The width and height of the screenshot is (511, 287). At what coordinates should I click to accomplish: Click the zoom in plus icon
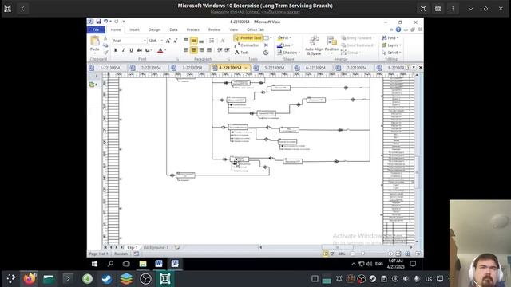point(390,254)
